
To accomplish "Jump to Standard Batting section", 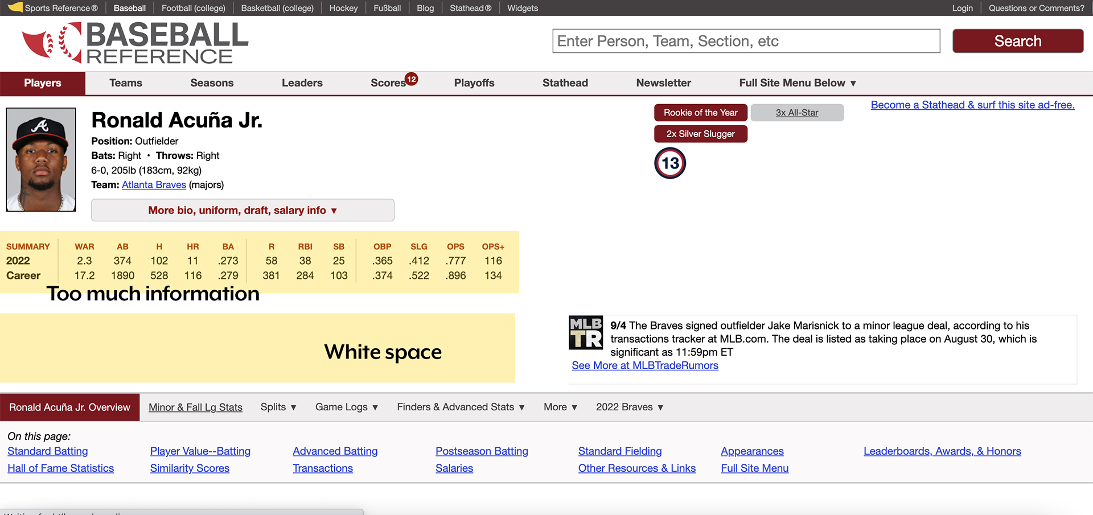I will (x=48, y=451).
